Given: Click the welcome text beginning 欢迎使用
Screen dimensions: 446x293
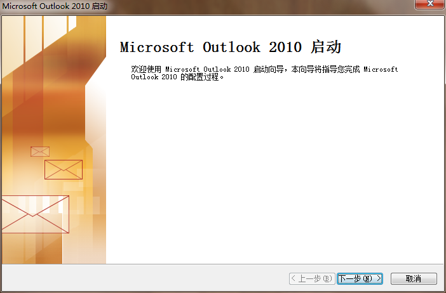Looking at the screenshot, I should (x=264, y=73).
